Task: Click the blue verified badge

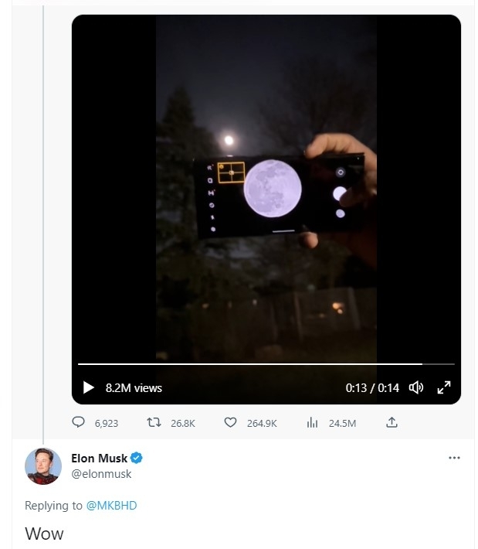Action: [137, 458]
